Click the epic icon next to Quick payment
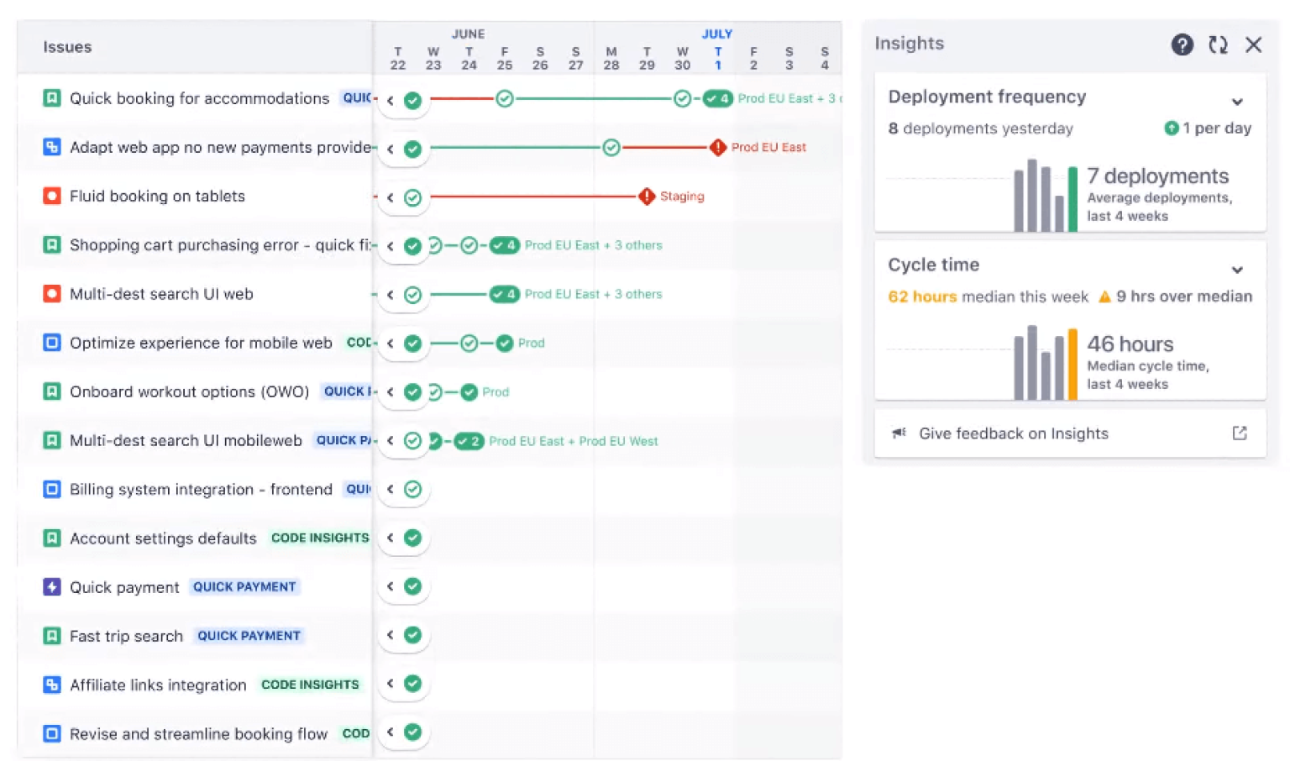1290x761 pixels. pos(51,587)
